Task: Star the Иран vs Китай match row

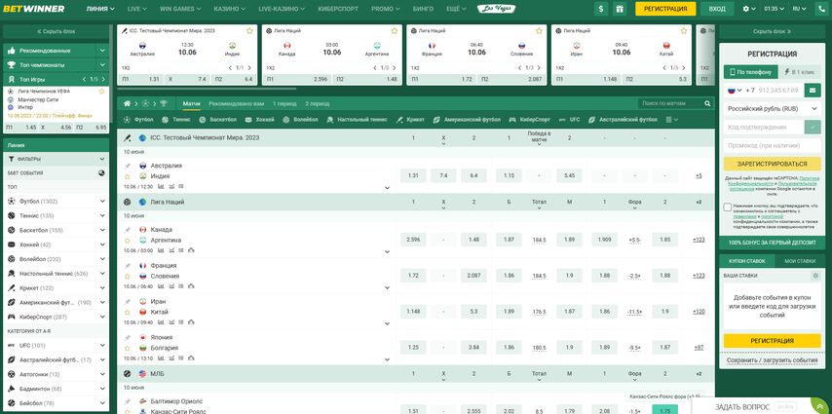Action: pyautogui.click(x=128, y=312)
